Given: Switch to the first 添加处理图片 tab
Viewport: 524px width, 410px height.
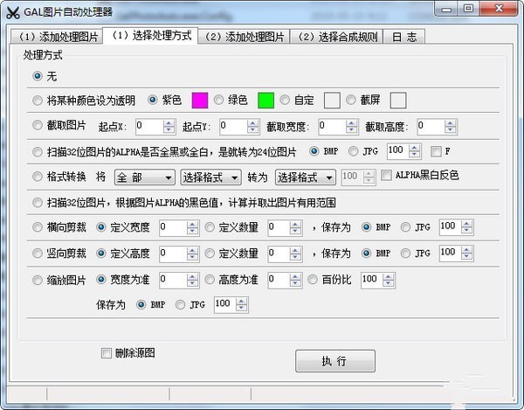Looking at the screenshot, I should point(57,37).
